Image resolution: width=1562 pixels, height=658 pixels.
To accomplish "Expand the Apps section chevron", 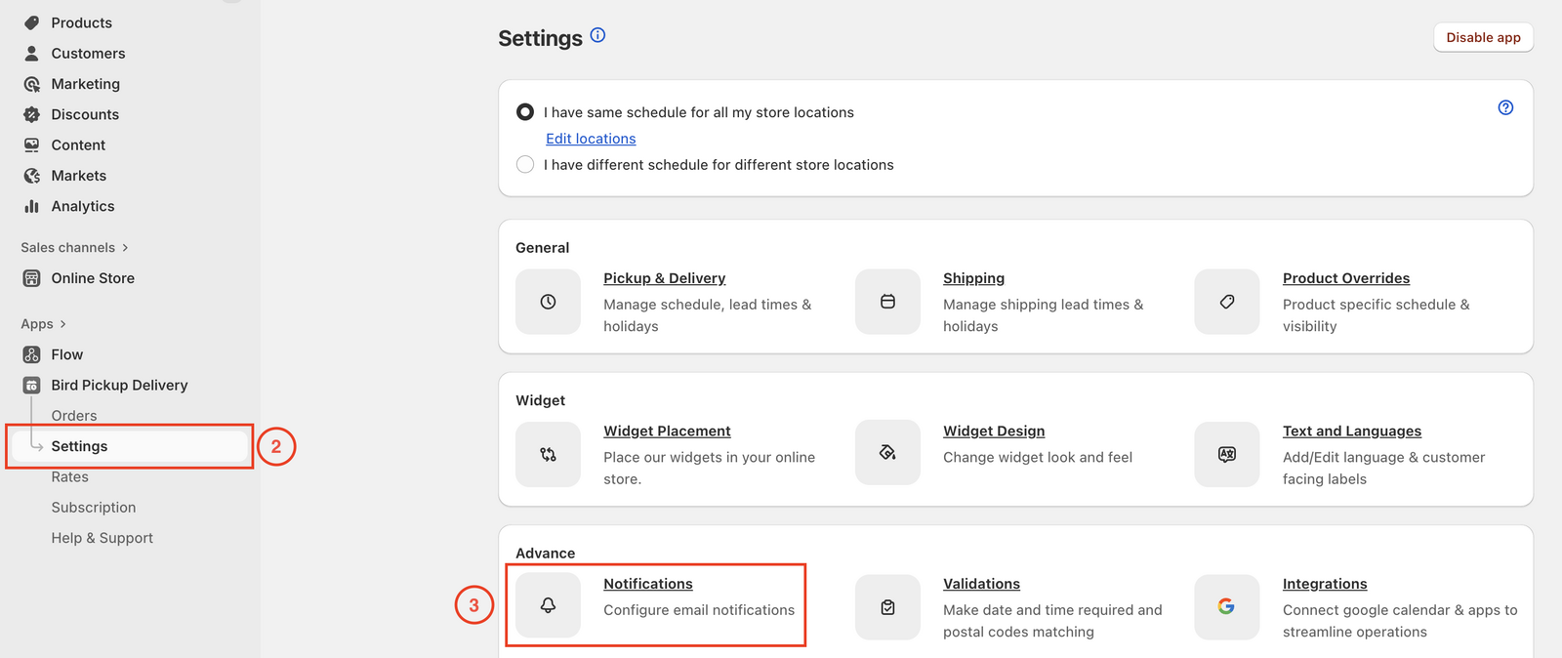I will pos(63,324).
